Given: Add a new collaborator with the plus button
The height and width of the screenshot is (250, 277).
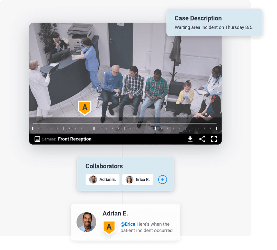Looking at the screenshot, I should (162, 180).
